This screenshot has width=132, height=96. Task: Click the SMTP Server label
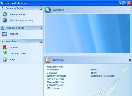tap(54, 88)
